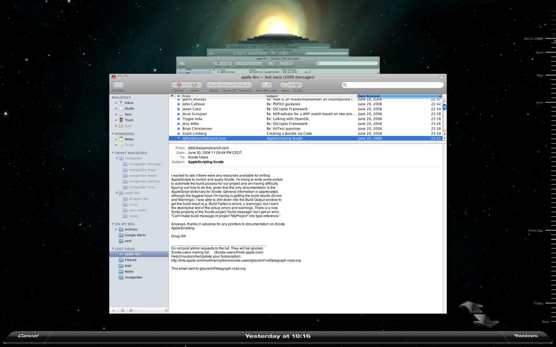Select the Sent mailbox paper-plane icon
This screenshot has height=347, width=556.
click(x=121, y=114)
